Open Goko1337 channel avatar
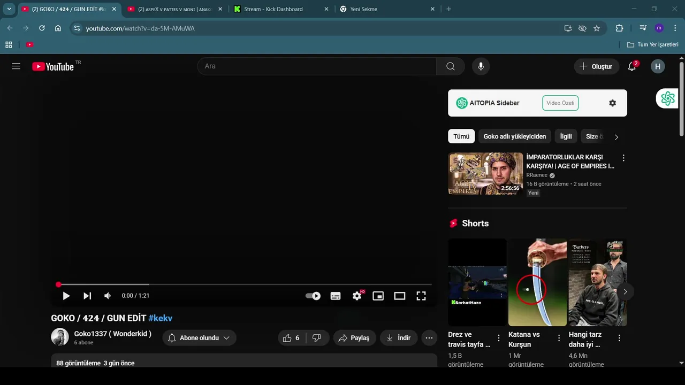Screen dimensions: 685x385 pos(60,337)
